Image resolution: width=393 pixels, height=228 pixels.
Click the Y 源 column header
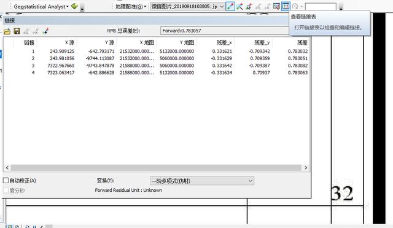click(97, 42)
